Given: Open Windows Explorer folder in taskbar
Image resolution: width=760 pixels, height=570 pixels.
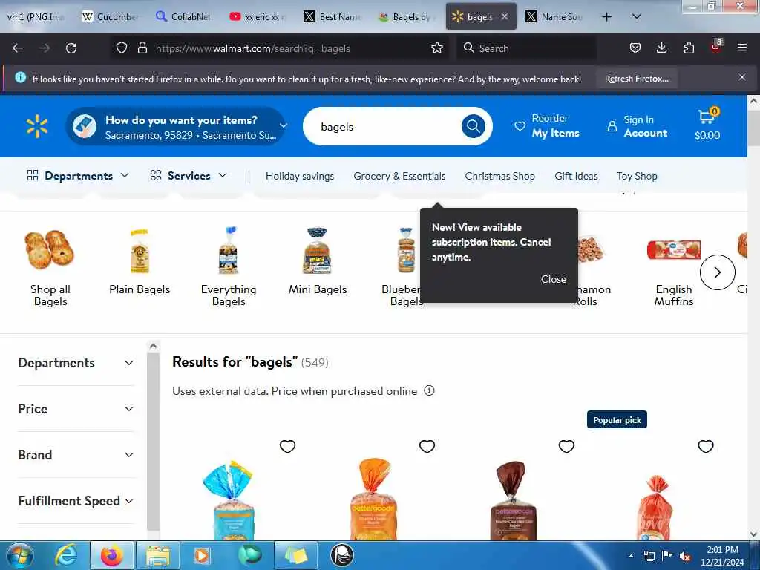Looking at the screenshot, I should click(158, 555).
